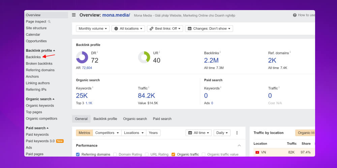
Task: Open Backlinks in the sidebar
Action: coord(33,57)
